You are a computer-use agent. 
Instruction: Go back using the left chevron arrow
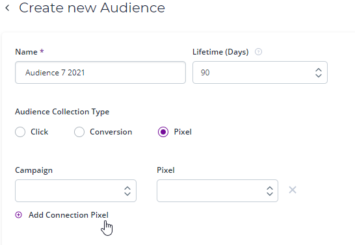[7, 8]
